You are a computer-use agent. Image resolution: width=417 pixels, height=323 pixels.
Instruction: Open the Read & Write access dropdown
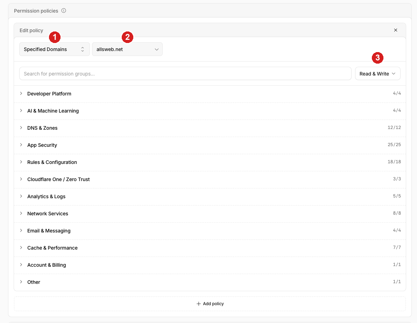[x=377, y=74]
